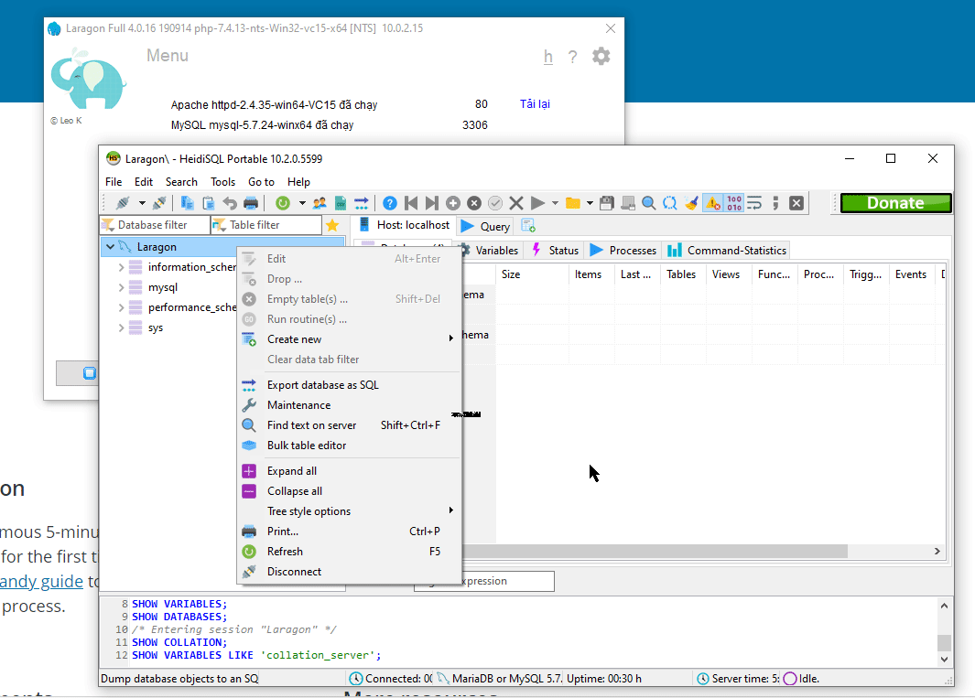Toggle the yellow favorites star filter

pos(332,225)
